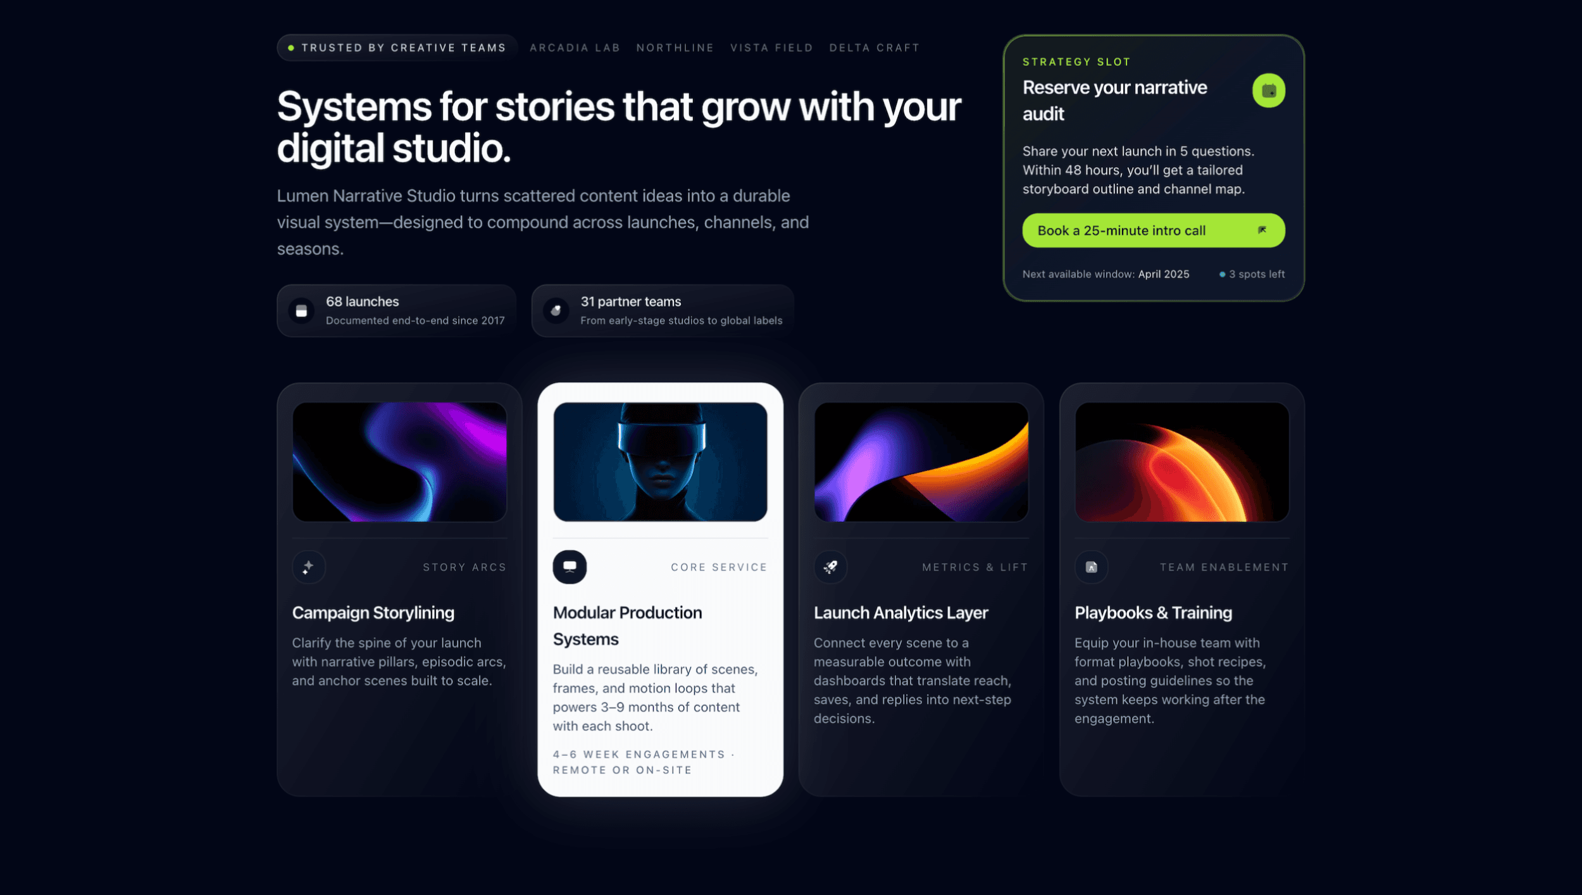Click the Vista Field brand name

pyautogui.click(x=771, y=47)
